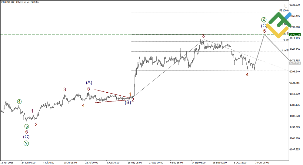The width and height of the screenshot is (303, 165).
Task: Select the green circled 5 wave label
Action: pos(27,127)
